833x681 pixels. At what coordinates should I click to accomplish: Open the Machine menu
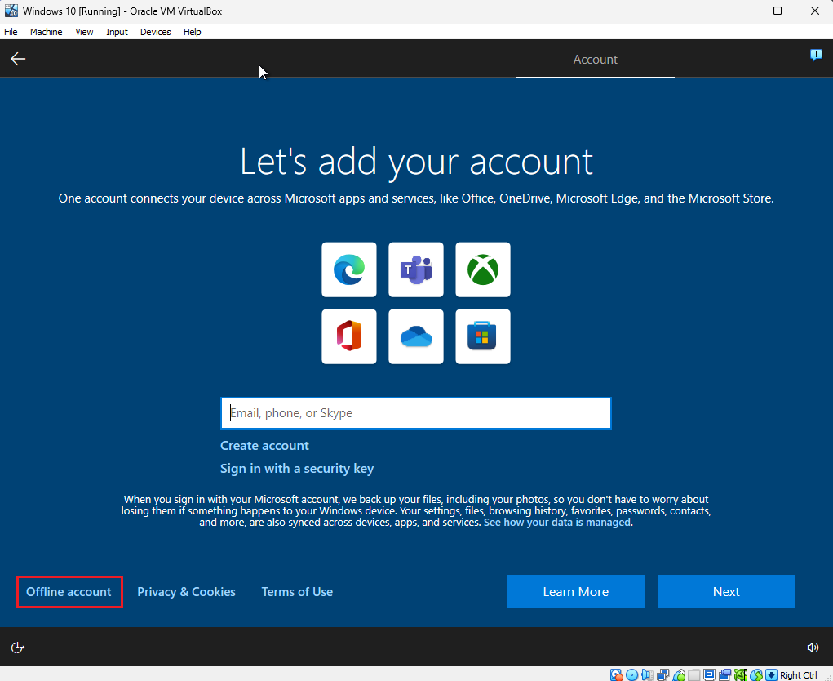click(47, 32)
